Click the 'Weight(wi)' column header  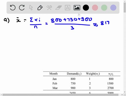[x=93, y=74]
